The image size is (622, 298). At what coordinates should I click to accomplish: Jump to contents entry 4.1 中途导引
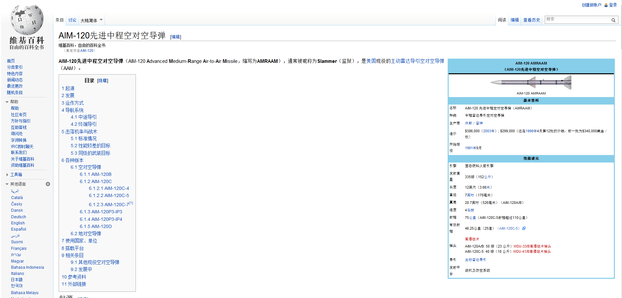[84, 117]
